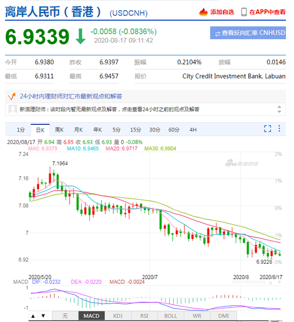Click the down arrow in advisor news scroller
Image resolution: width=294 pixels, height=322 pixels.
coord(279,111)
